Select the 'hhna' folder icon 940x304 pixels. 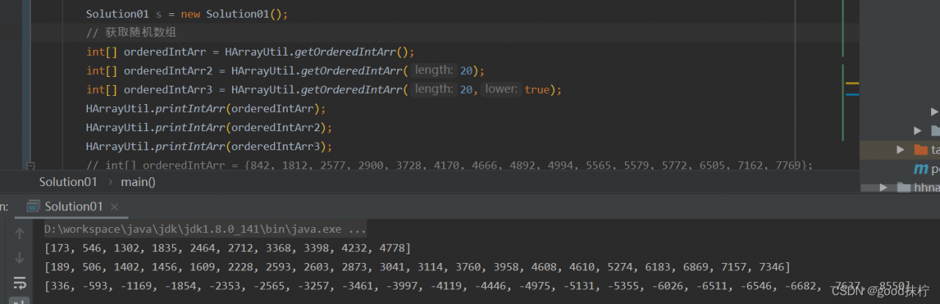(x=904, y=188)
